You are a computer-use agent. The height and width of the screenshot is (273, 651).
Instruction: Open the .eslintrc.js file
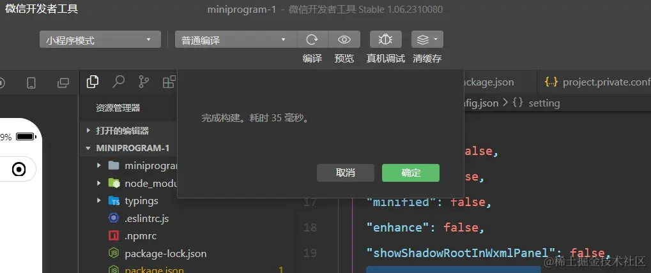point(146,218)
